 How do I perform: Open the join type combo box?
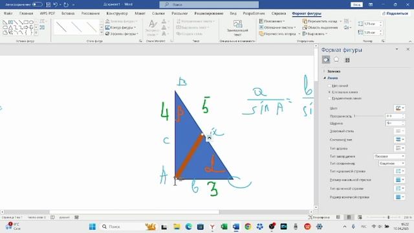pyautogui.click(x=391, y=164)
